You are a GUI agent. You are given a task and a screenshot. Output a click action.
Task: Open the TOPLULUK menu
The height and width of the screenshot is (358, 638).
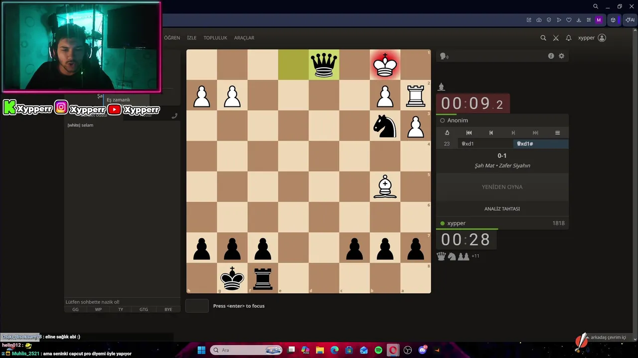click(215, 38)
